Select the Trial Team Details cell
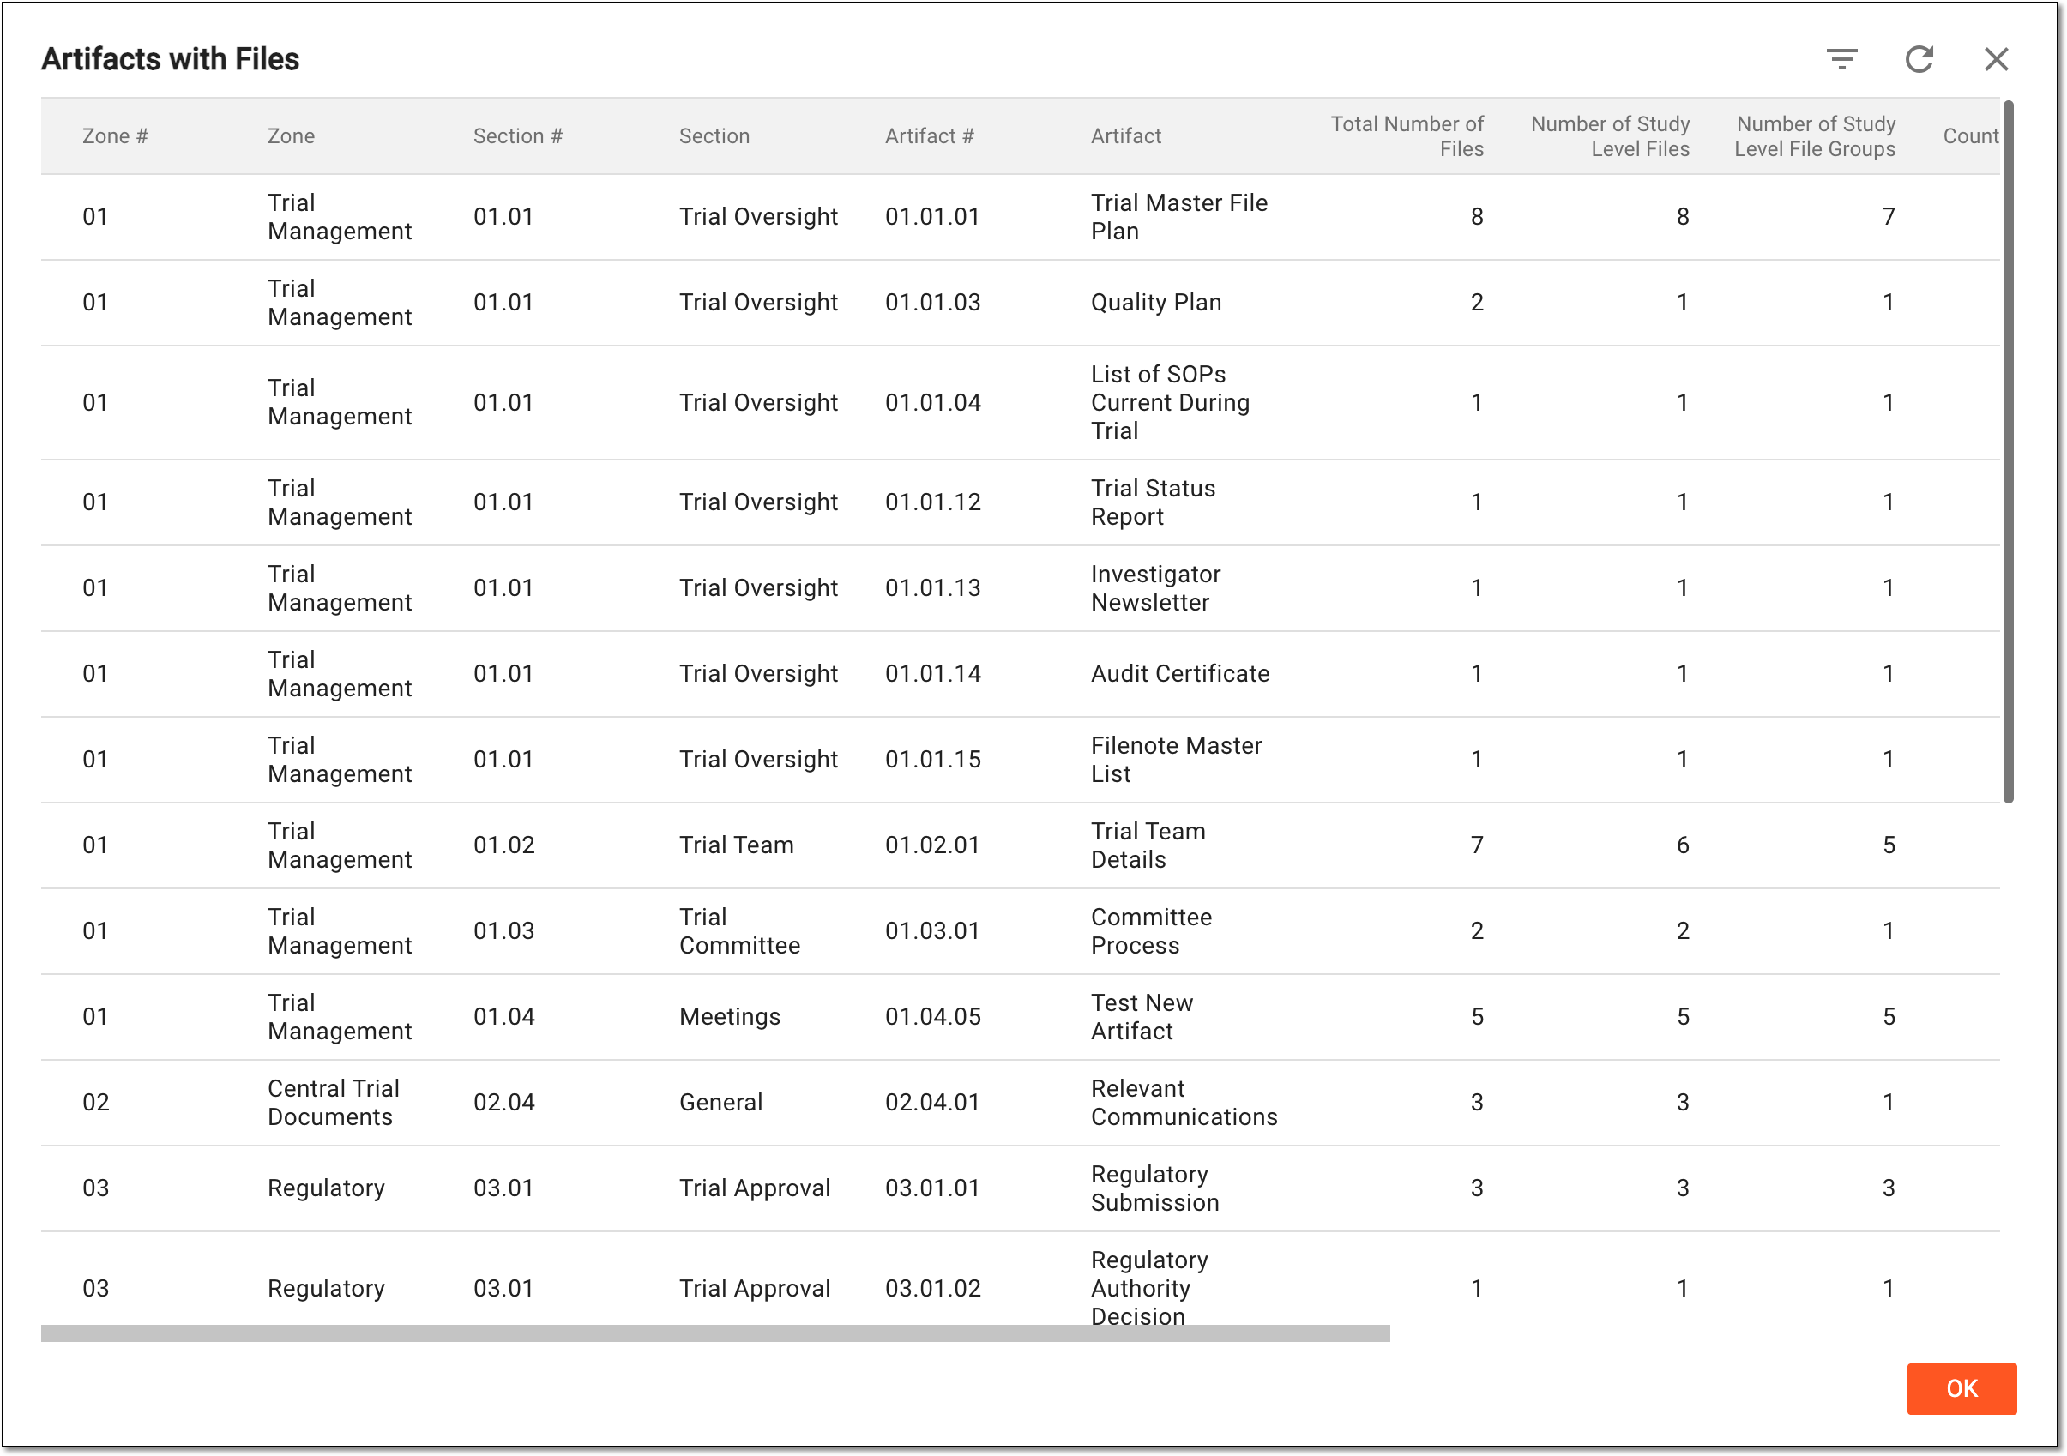The image size is (2067, 1456). [x=1148, y=845]
